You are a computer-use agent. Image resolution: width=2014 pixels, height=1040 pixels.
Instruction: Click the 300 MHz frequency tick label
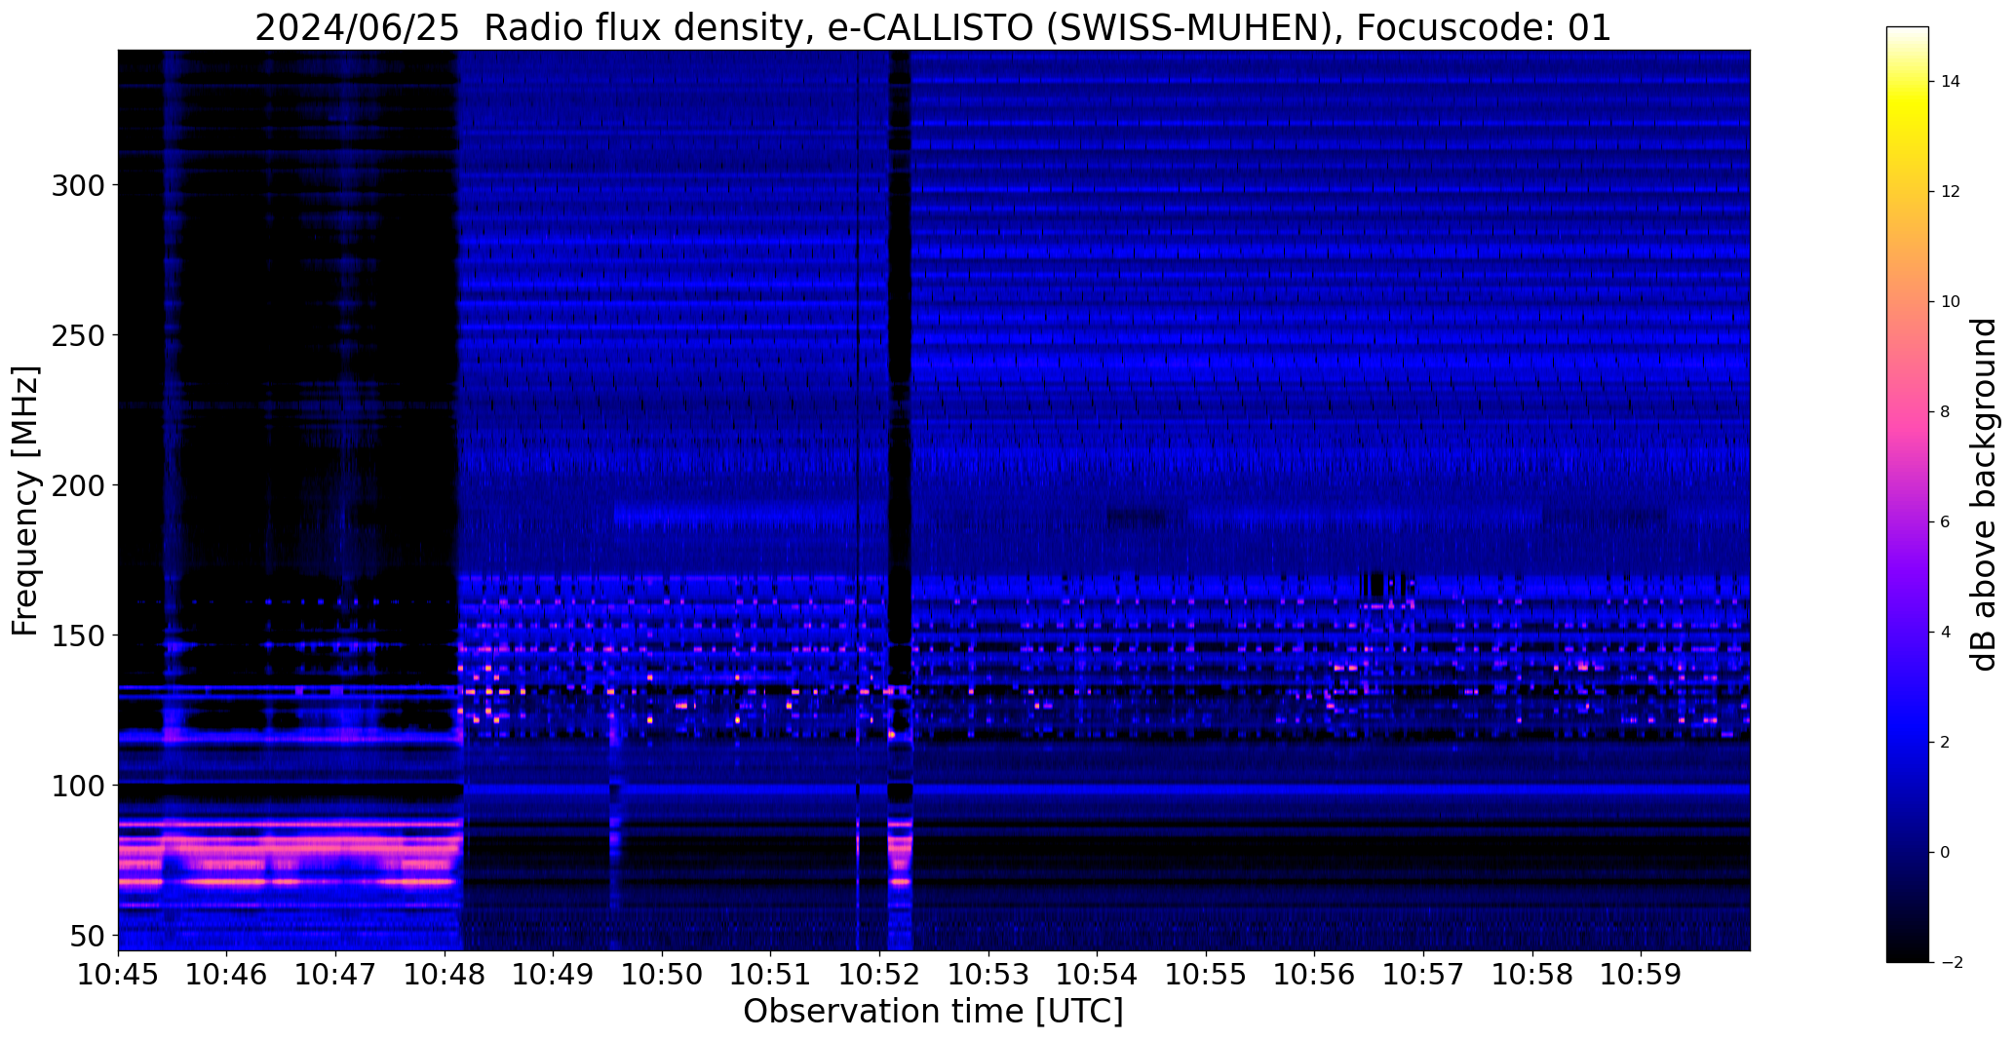click(x=78, y=185)
